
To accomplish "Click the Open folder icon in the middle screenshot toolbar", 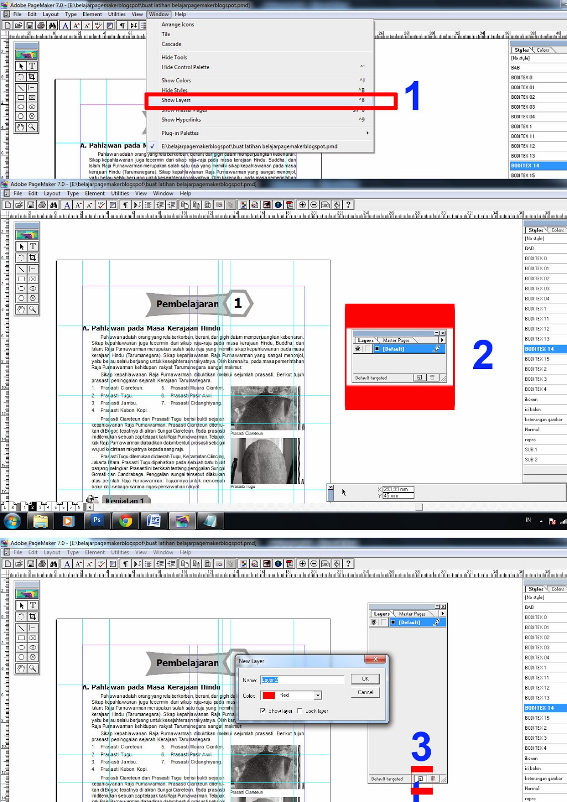I will [19, 205].
